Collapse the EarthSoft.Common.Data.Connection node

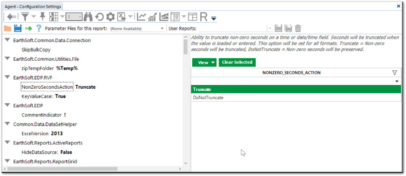(7, 40)
